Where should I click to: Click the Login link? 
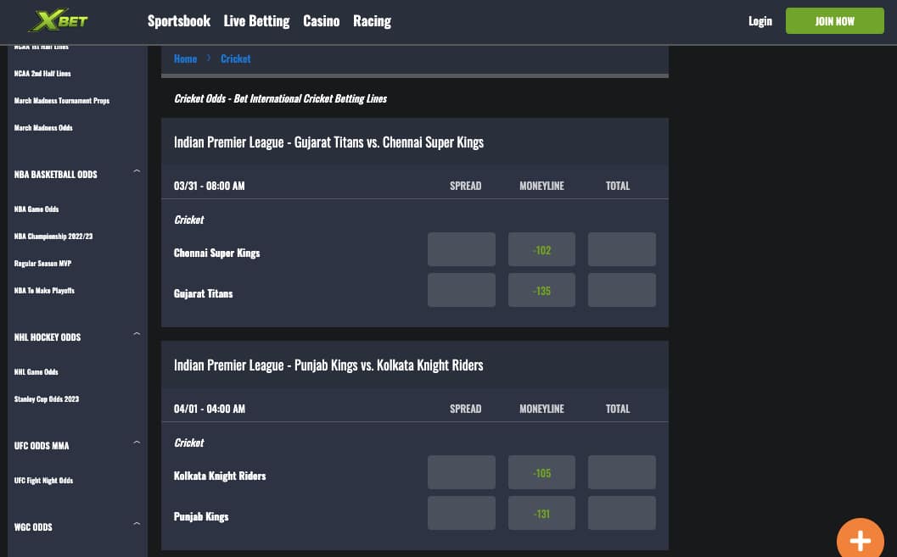[760, 21]
